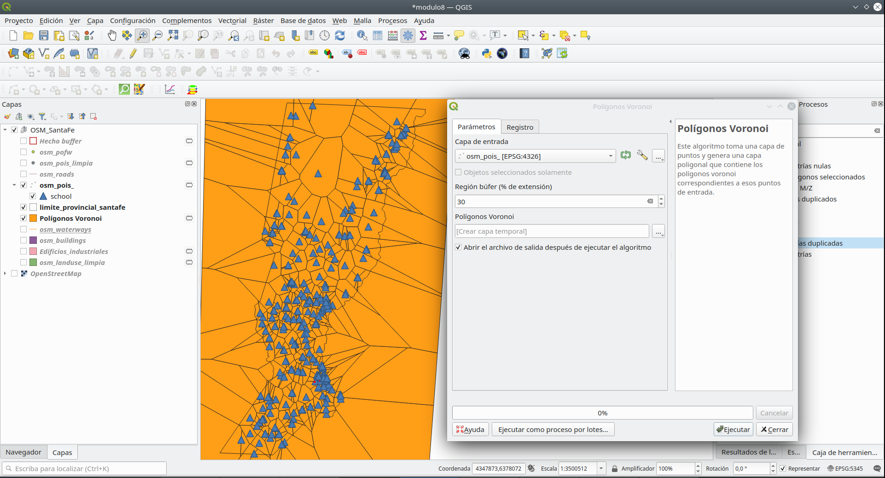885x478 pixels.
Task: Open the Procesos menu
Action: pos(392,20)
